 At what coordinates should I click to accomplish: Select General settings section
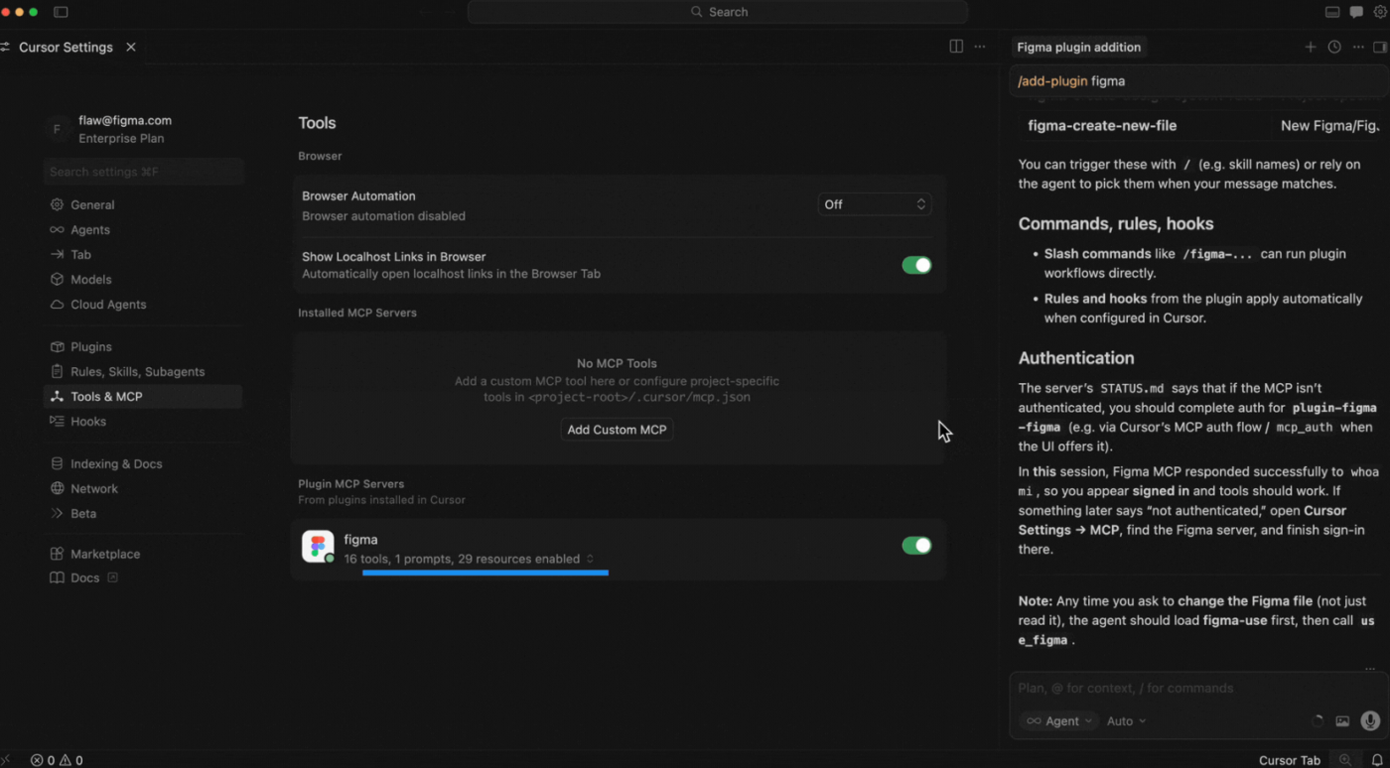tap(143, 204)
